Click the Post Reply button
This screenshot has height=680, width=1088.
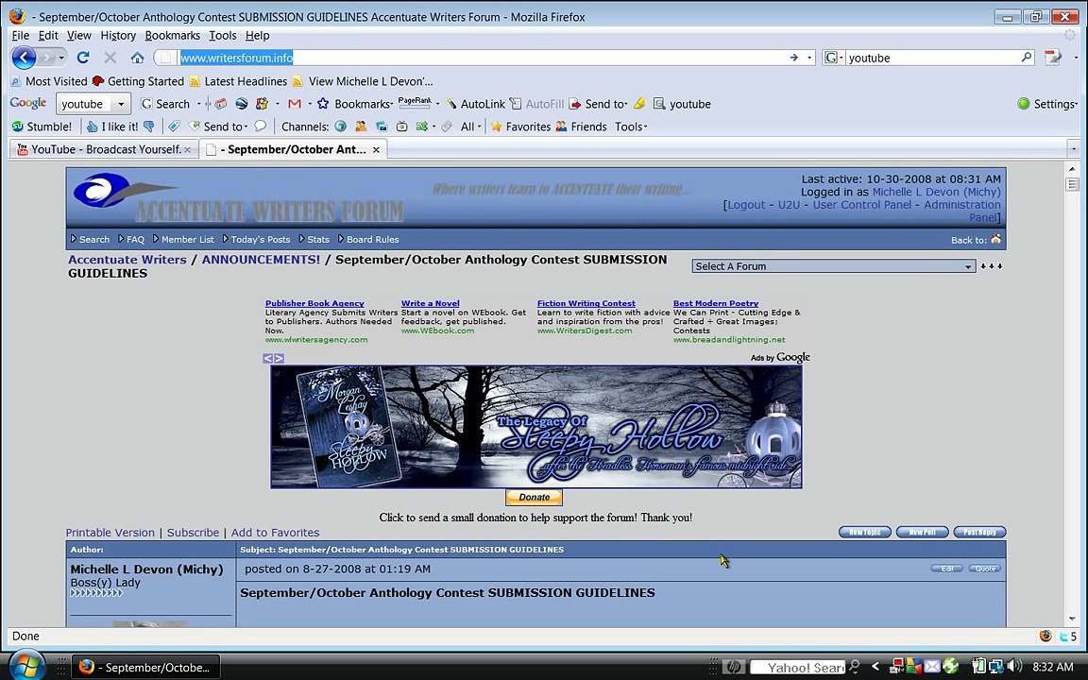tap(979, 533)
